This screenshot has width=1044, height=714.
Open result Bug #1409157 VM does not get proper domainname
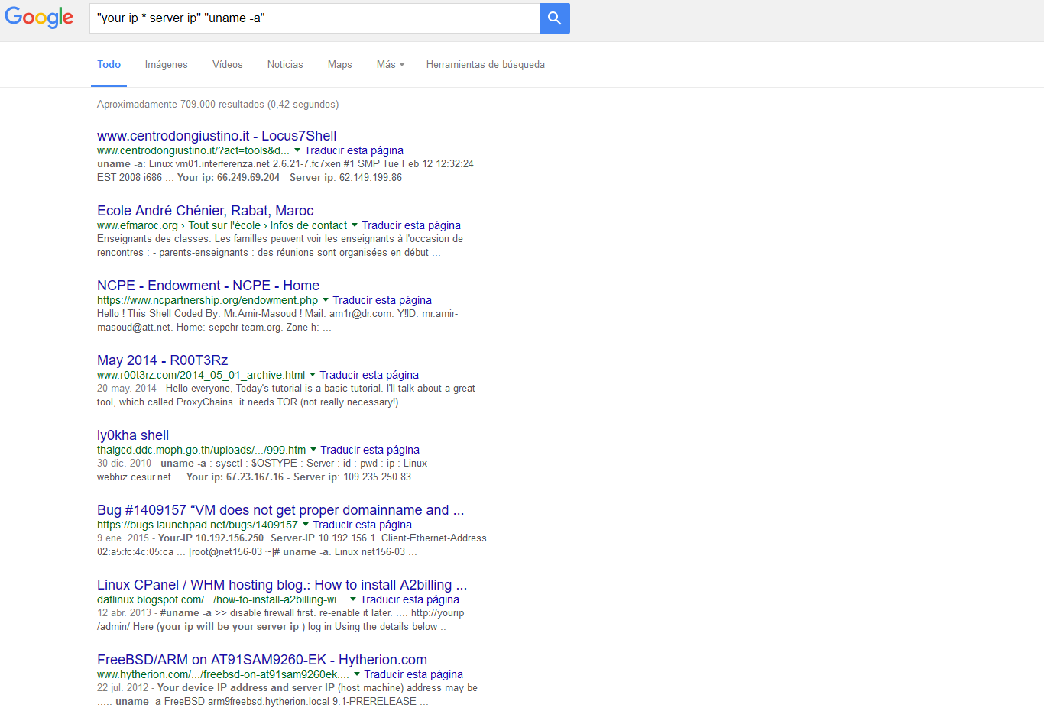[280, 510]
